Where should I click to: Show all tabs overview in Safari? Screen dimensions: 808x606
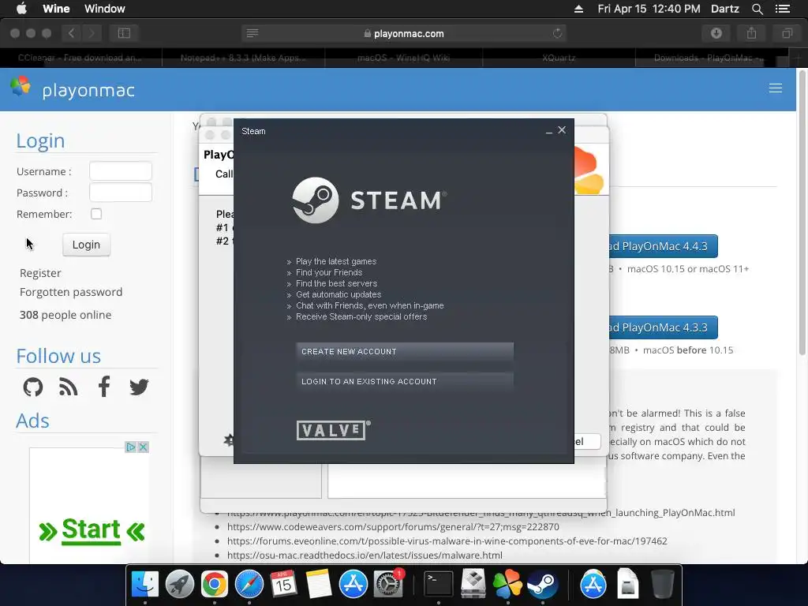787,33
